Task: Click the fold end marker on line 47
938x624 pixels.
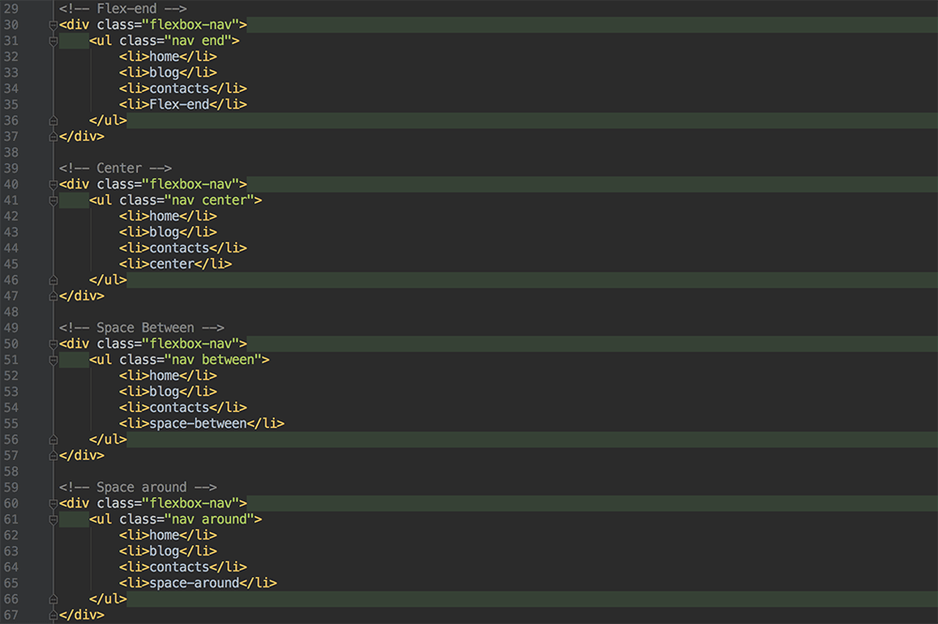Action: (x=53, y=297)
